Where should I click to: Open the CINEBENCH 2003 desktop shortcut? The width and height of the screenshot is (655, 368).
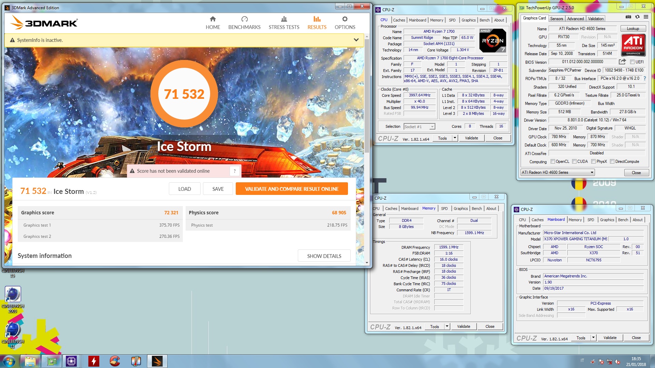coord(13,299)
